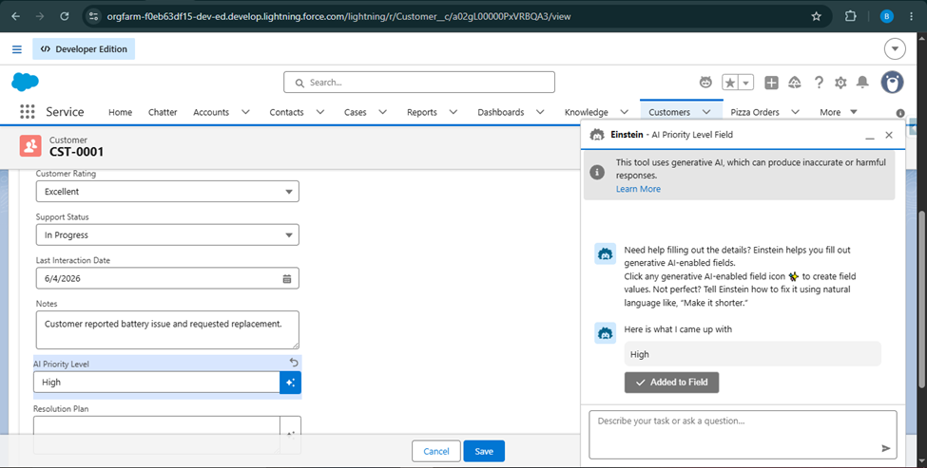
Task: Click the Developer Edition badge
Action: (x=84, y=49)
